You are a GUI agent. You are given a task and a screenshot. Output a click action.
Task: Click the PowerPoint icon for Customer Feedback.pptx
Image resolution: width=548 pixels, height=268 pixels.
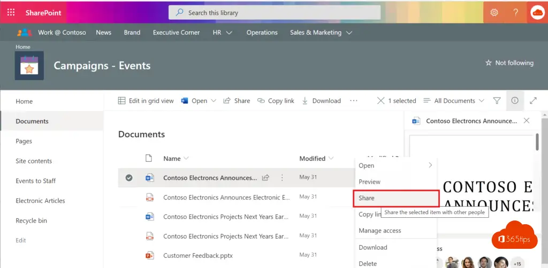click(x=150, y=255)
